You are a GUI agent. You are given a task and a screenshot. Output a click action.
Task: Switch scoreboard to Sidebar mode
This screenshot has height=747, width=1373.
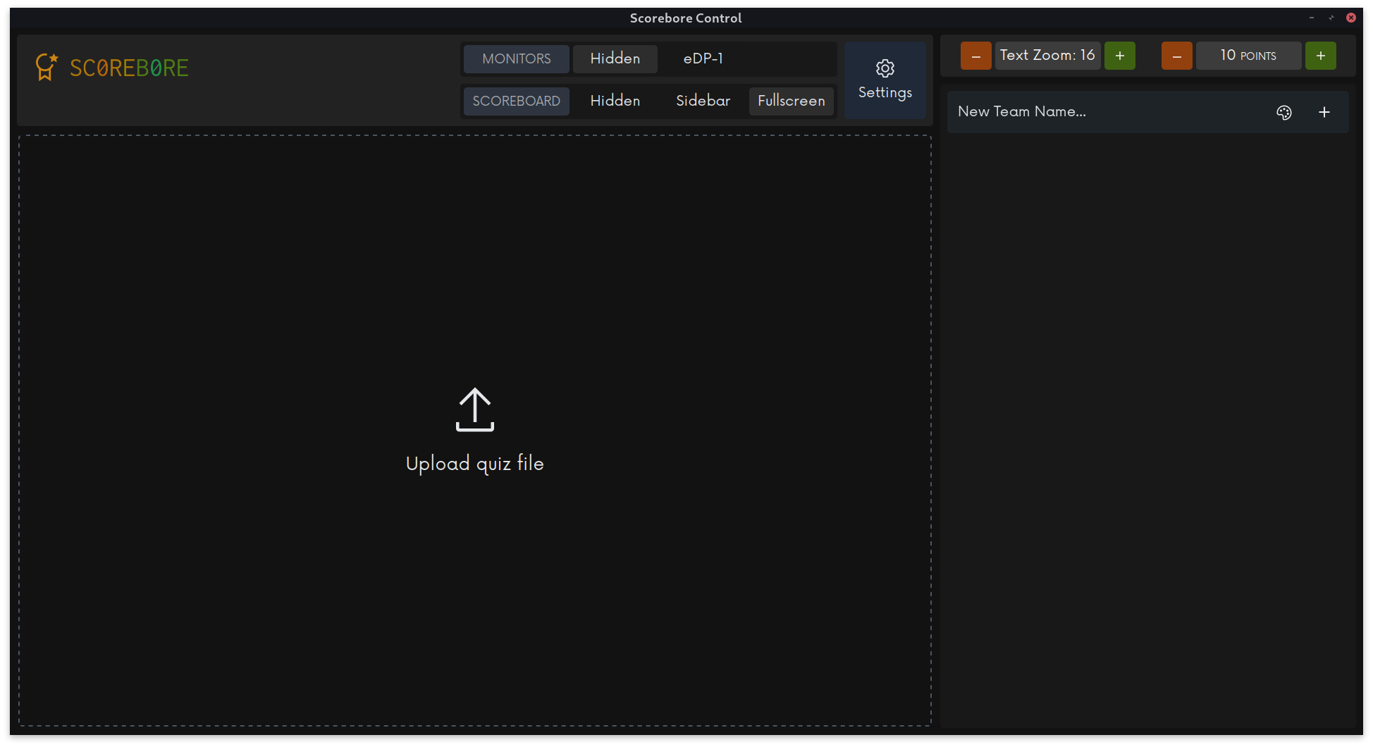703,101
